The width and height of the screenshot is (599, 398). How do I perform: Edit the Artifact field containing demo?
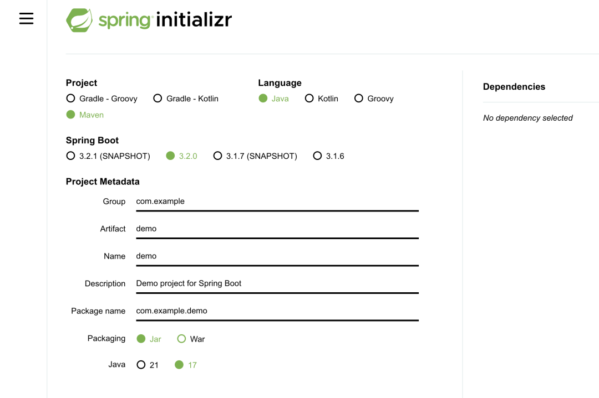coord(277,228)
